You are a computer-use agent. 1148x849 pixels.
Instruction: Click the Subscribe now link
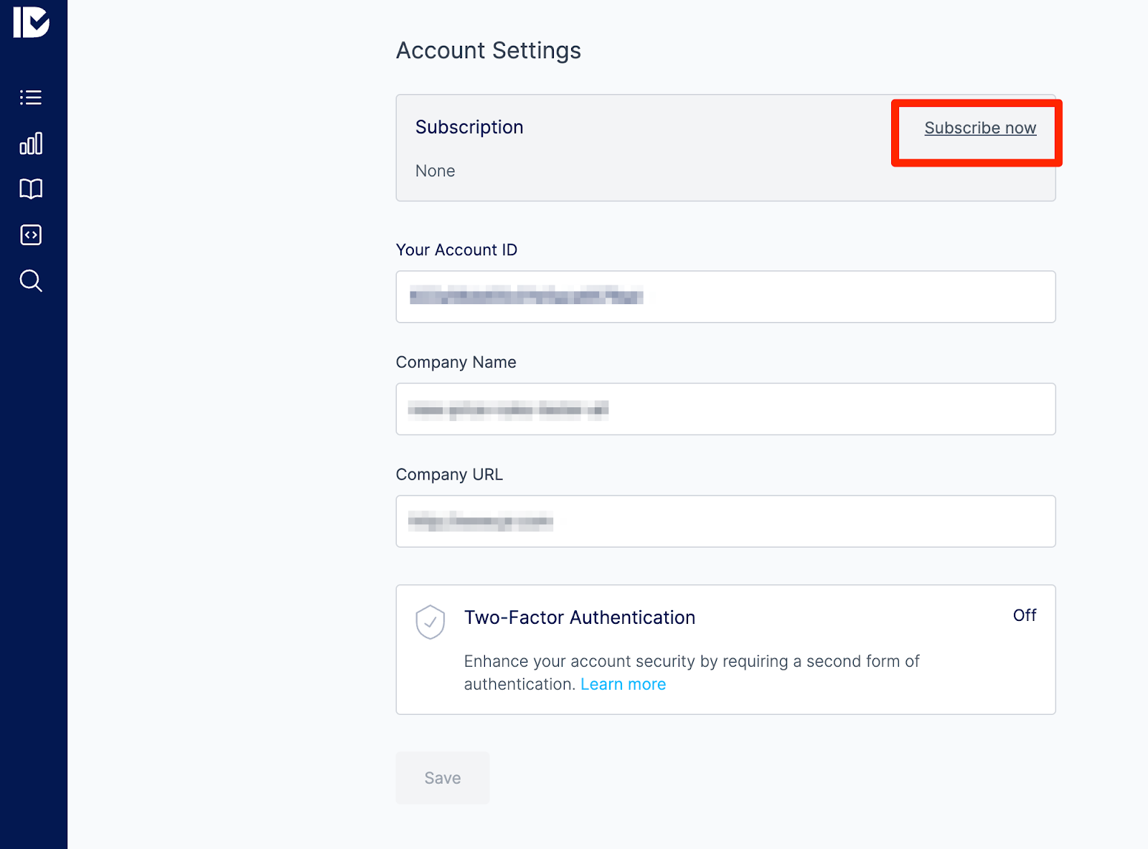click(979, 128)
